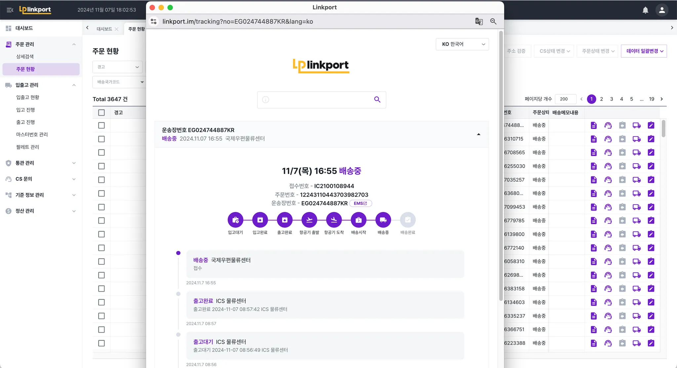Collapse the 운송장번호 EG024744887KR panel

pos(478,134)
